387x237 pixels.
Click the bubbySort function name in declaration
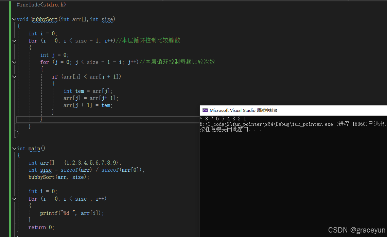(x=45, y=19)
